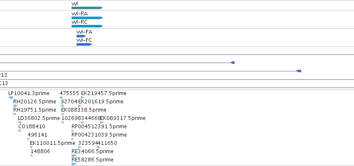
Task: Click the EK219457.5prime label
Action: coord(104,93)
